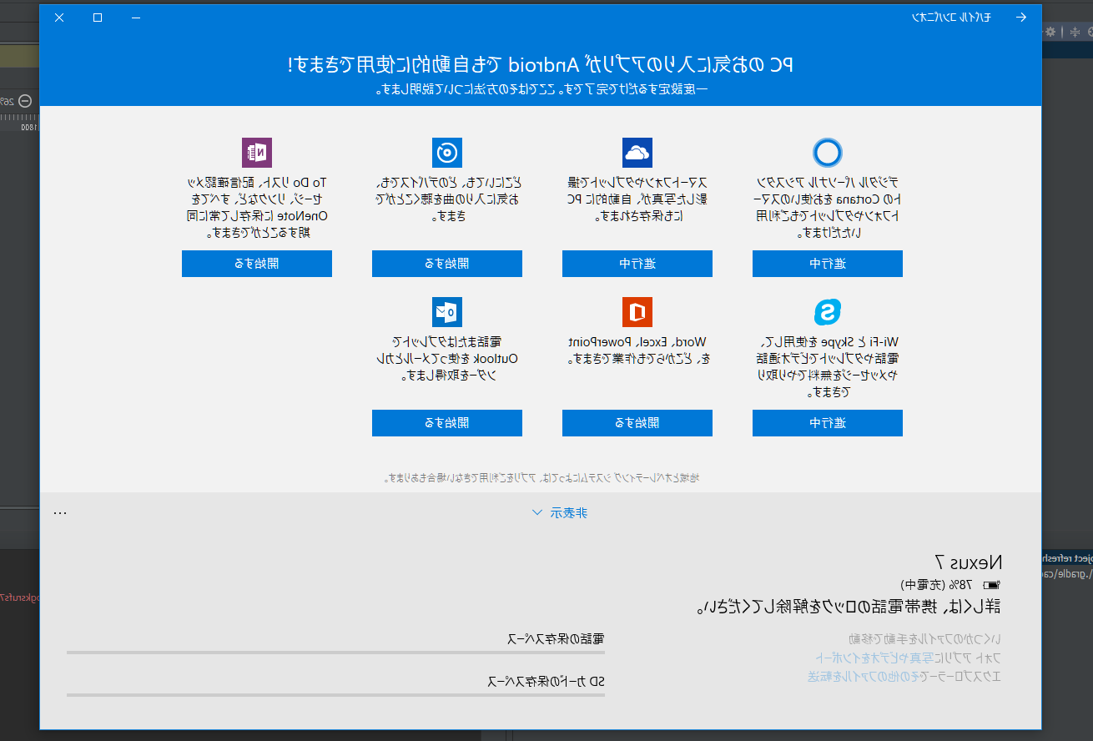Click the collapse-all icon in background IDE toolbar
Image resolution: width=1093 pixels, height=741 pixels.
coord(1075,32)
